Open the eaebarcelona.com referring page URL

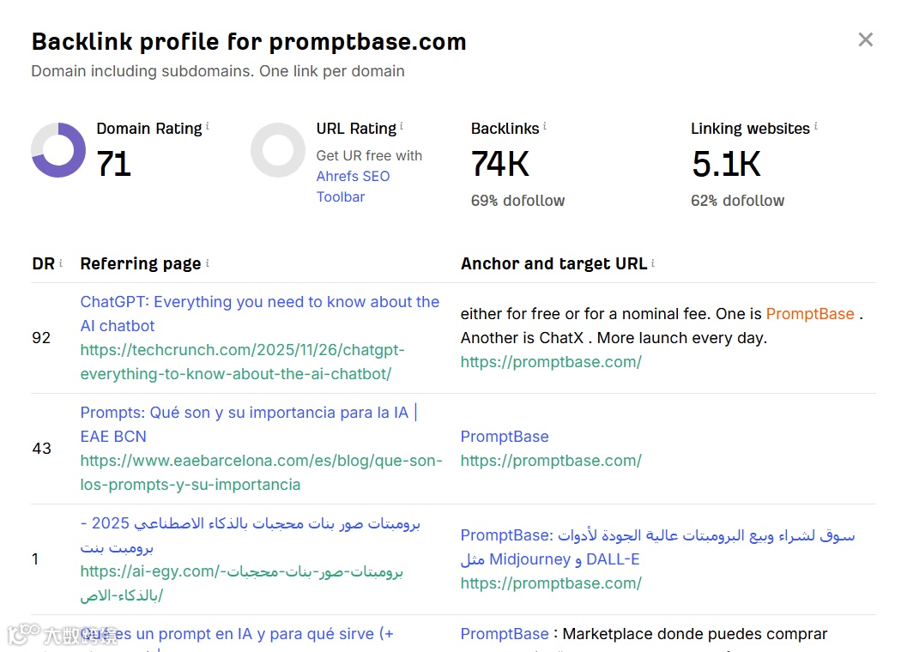coord(261,472)
